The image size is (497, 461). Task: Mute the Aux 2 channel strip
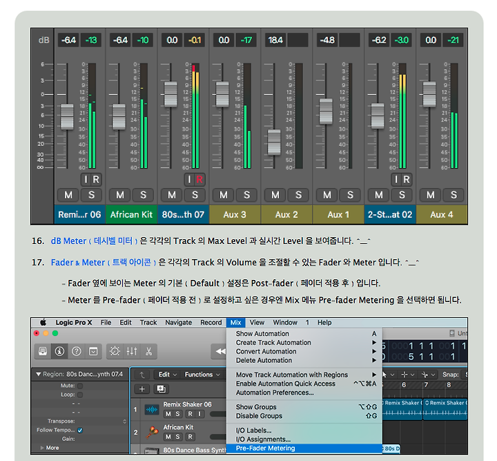click(275, 195)
